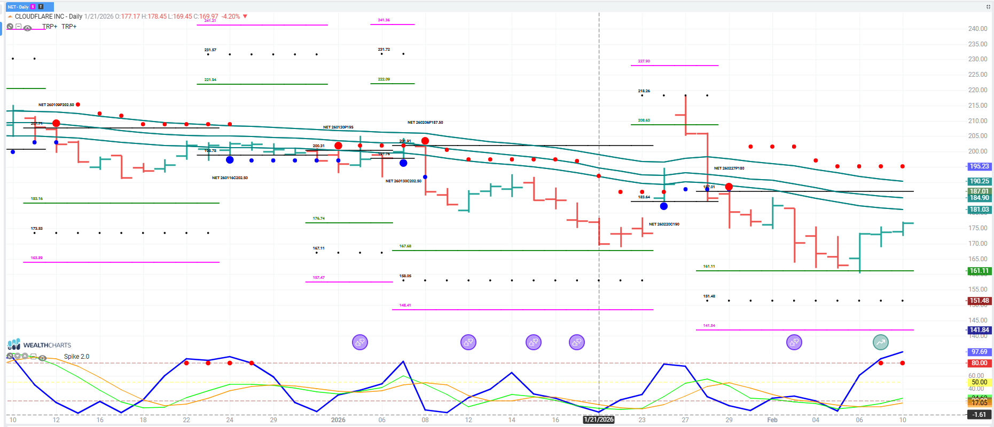Click the magenta S badge on tab
The width and height of the screenshot is (994, 427).
[33, 7]
